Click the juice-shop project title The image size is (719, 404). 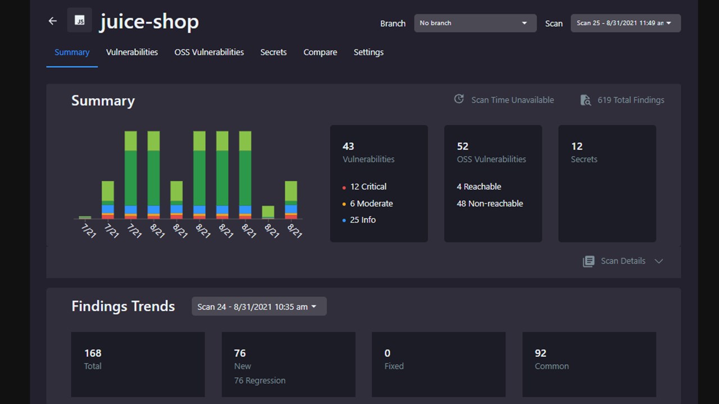[149, 22]
